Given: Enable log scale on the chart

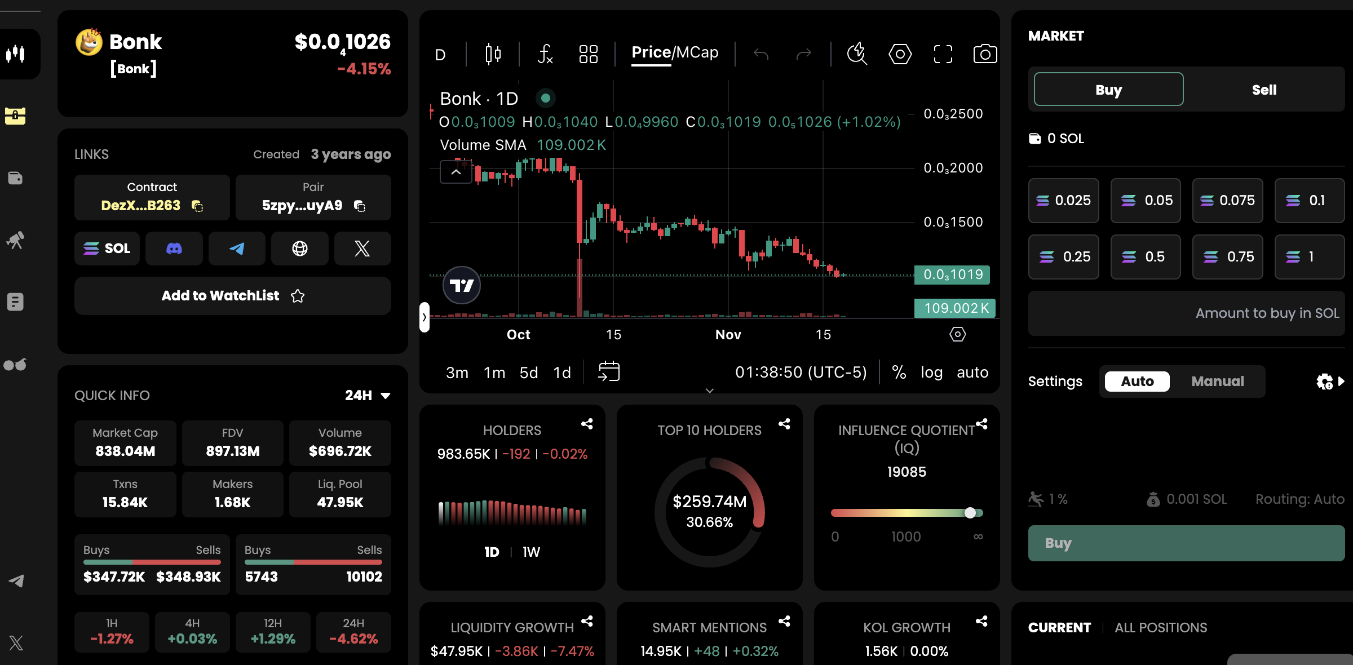Looking at the screenshot, I should [x=931, y=372].
